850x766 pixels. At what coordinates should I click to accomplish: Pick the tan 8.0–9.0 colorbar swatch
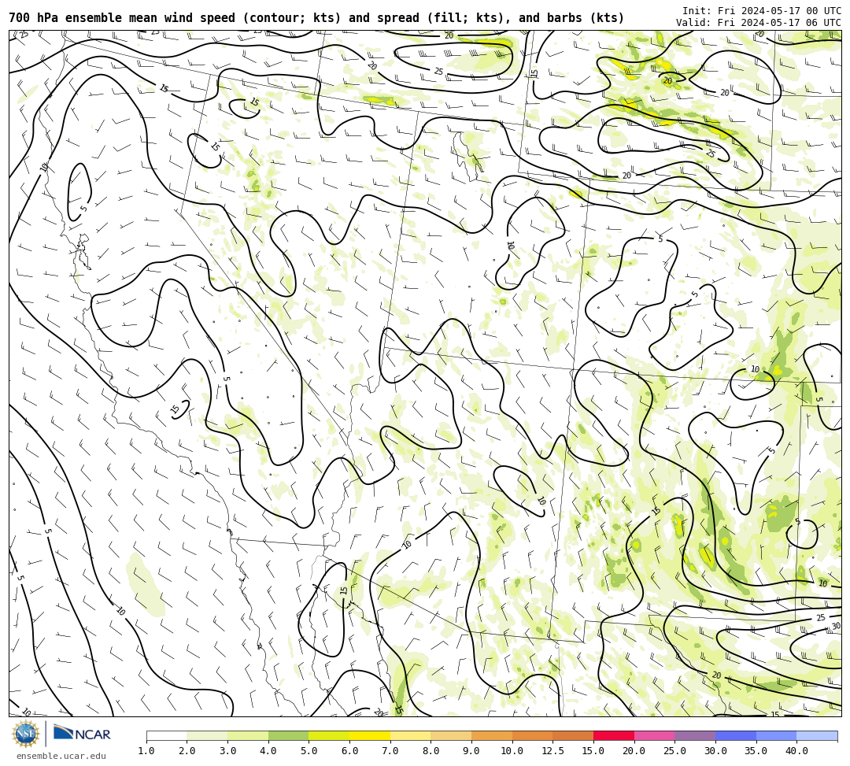[451, 735]
